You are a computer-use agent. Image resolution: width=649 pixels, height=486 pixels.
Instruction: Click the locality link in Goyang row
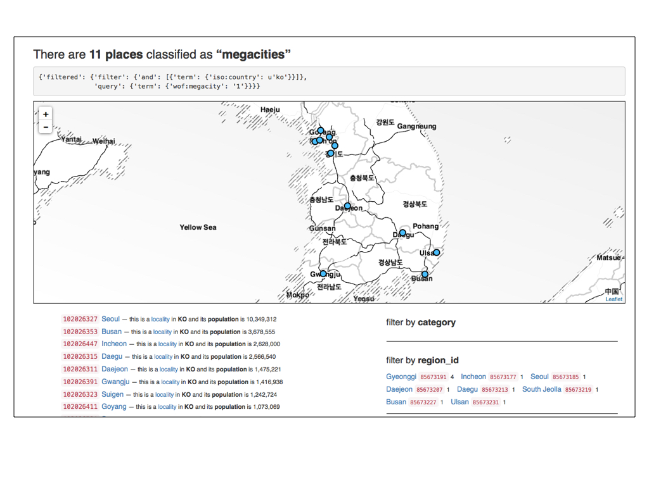tap(167, 407)
